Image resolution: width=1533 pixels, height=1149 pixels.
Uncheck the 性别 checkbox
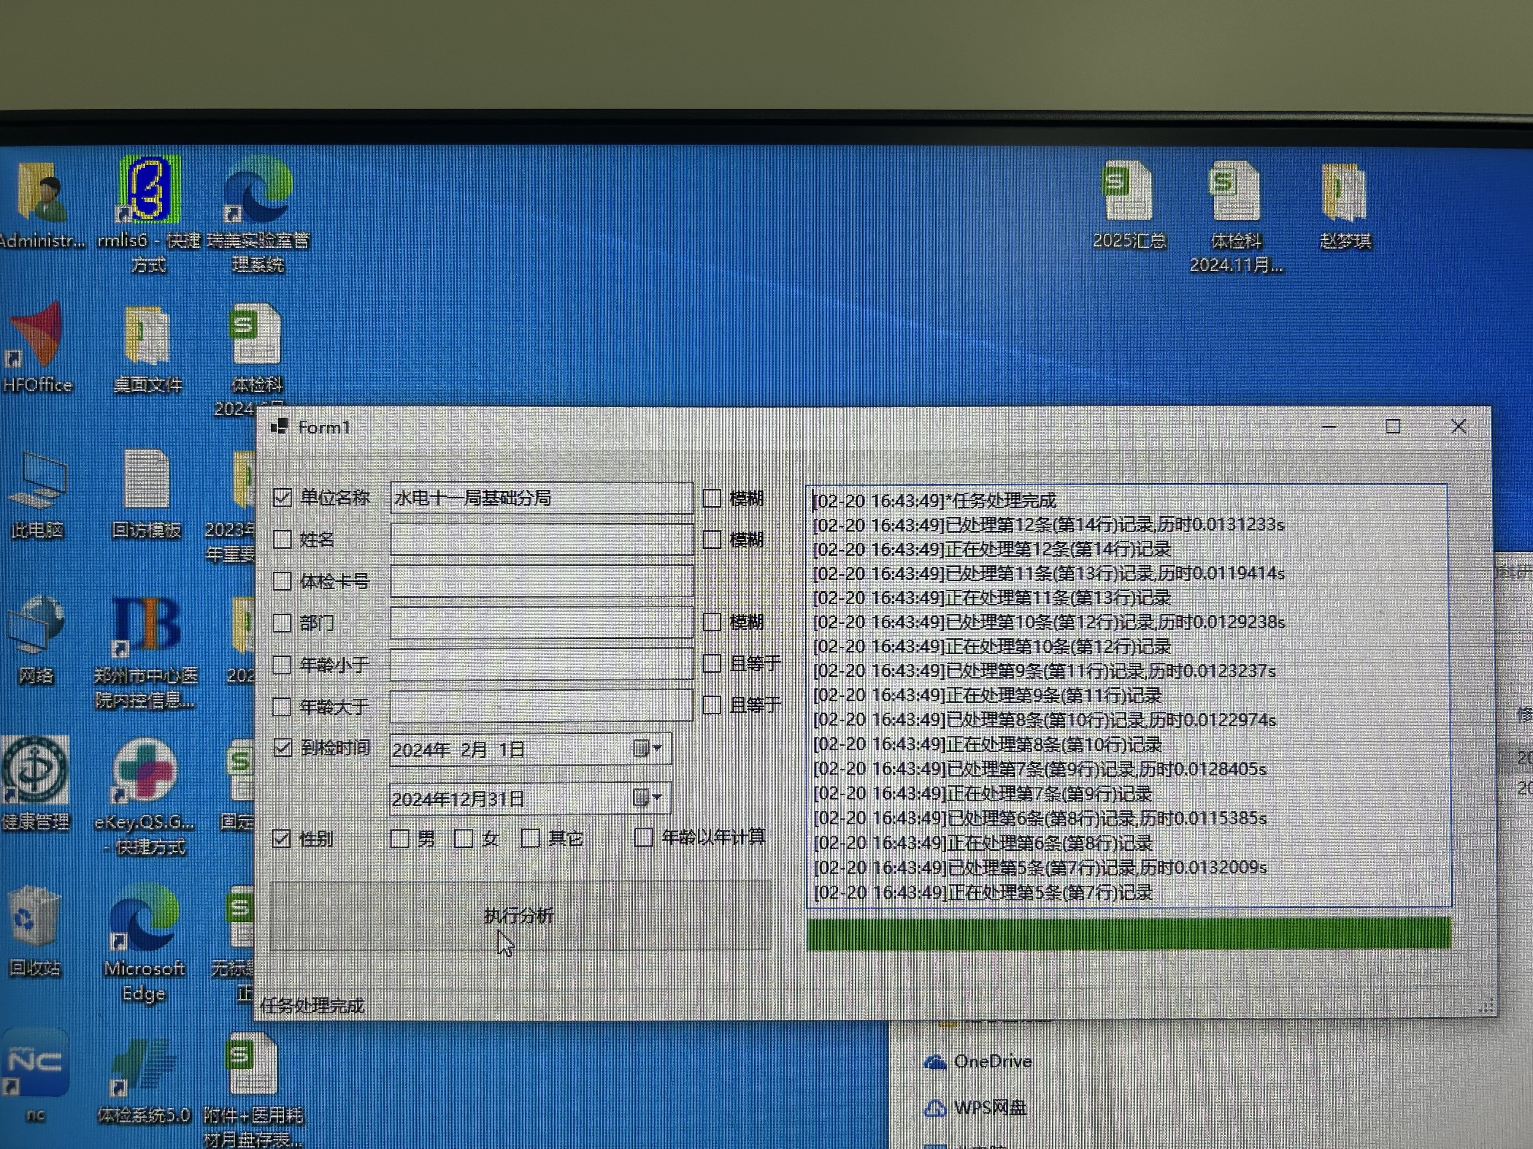[x=281, y=838]
